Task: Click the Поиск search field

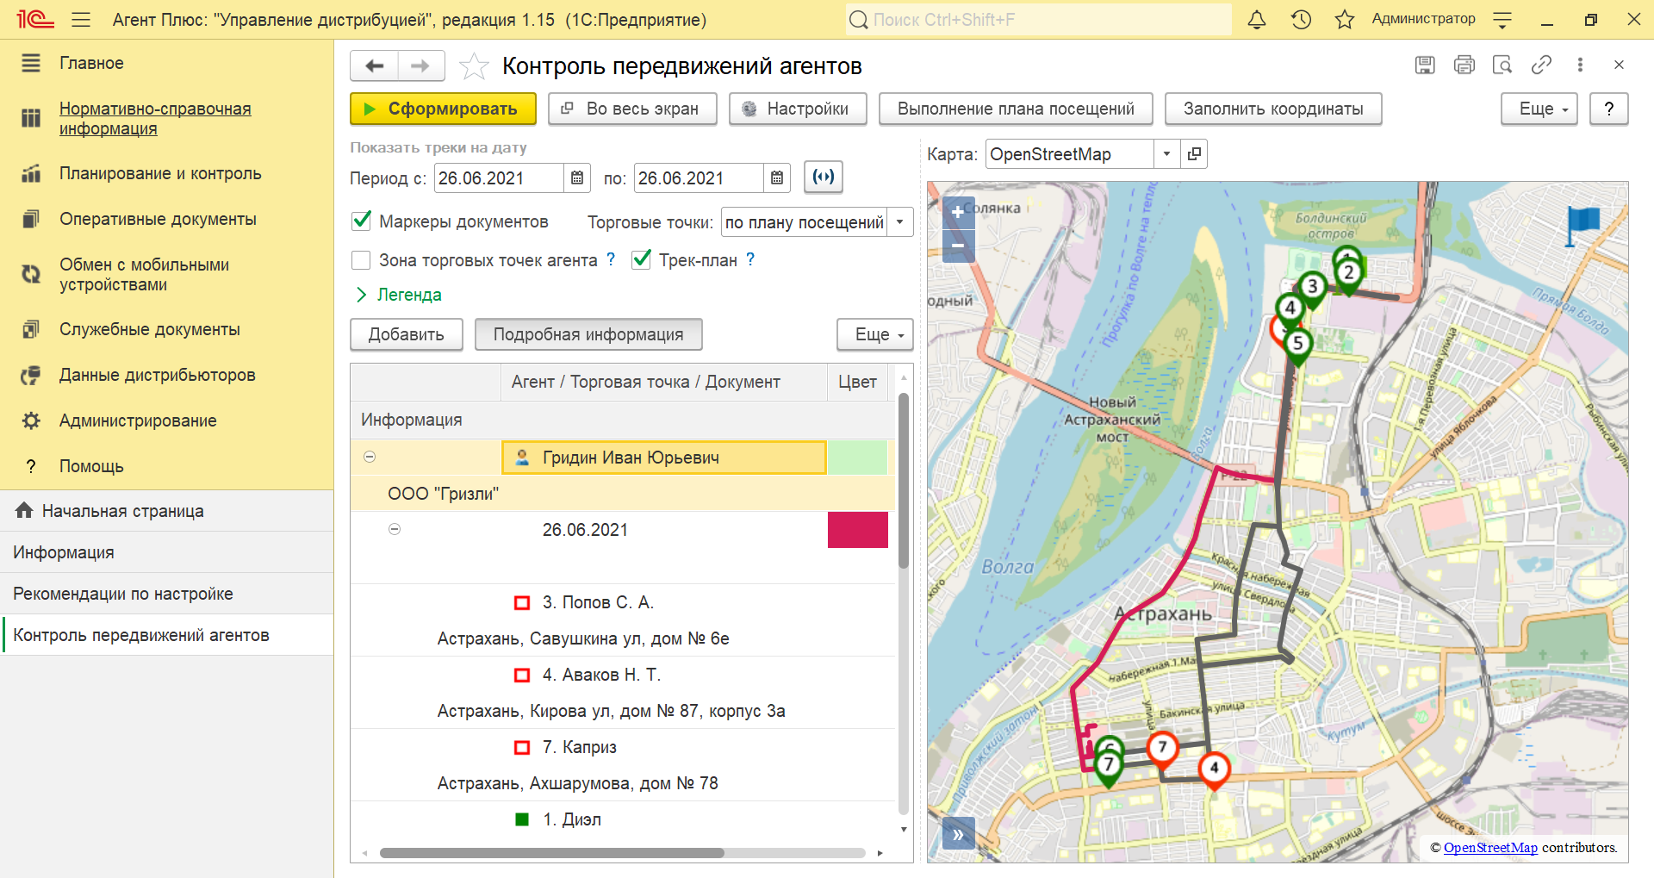Action: pyautogui.click(x=1038, y=19)
